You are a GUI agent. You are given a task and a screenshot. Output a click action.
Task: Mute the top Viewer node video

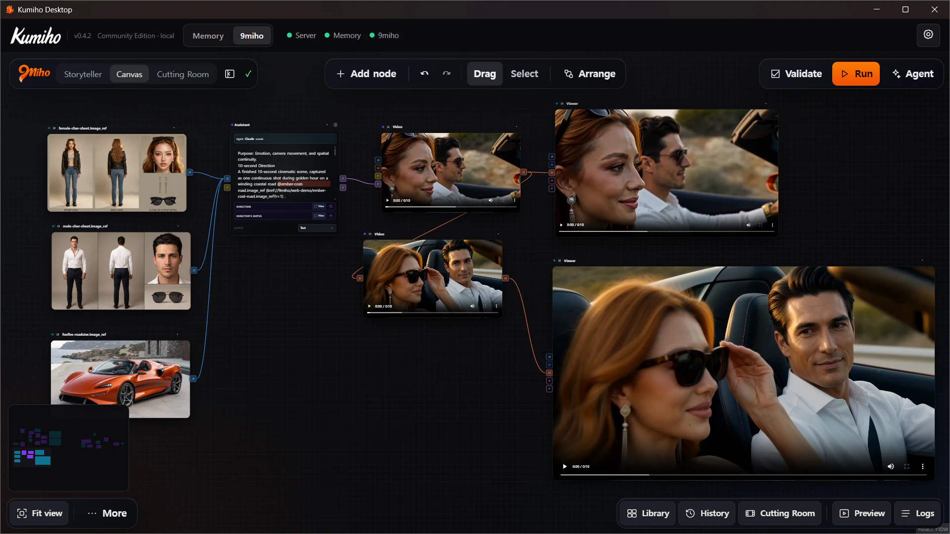coord(748,225)
